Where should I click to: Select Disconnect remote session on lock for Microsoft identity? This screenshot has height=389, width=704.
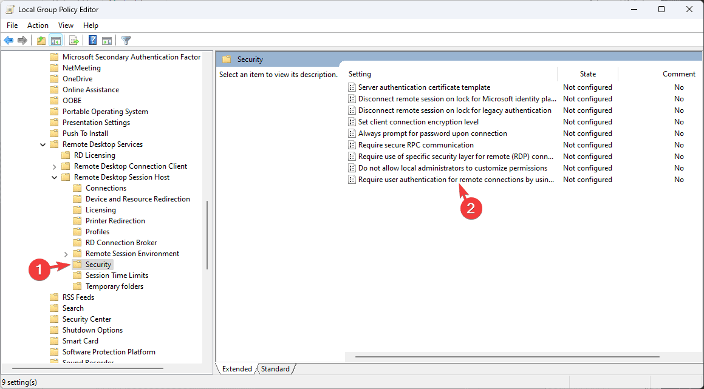[x=457, y=99]
